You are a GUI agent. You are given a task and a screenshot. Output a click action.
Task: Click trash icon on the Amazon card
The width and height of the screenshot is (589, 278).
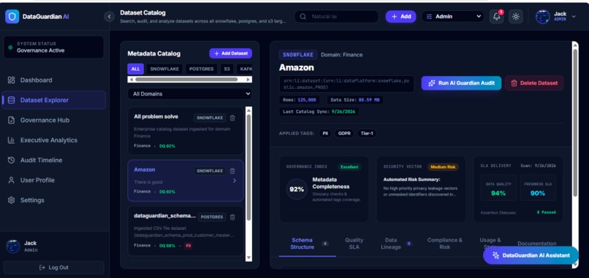pos(232,171)
